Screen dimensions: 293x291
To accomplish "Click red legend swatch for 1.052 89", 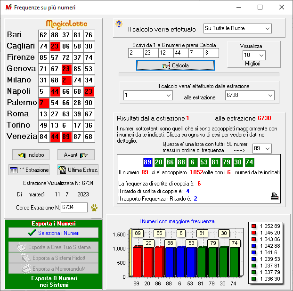I will point(253,226).
